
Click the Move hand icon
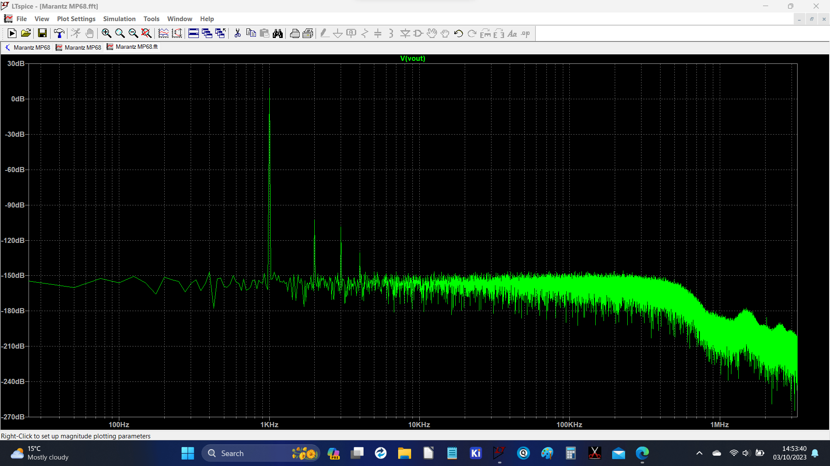[x=432, y=33]
